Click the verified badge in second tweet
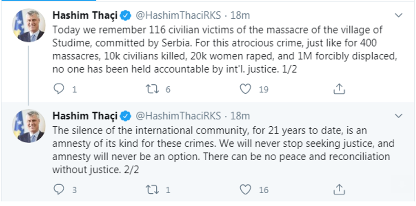The image size is (416, 206). pos(126,116)
